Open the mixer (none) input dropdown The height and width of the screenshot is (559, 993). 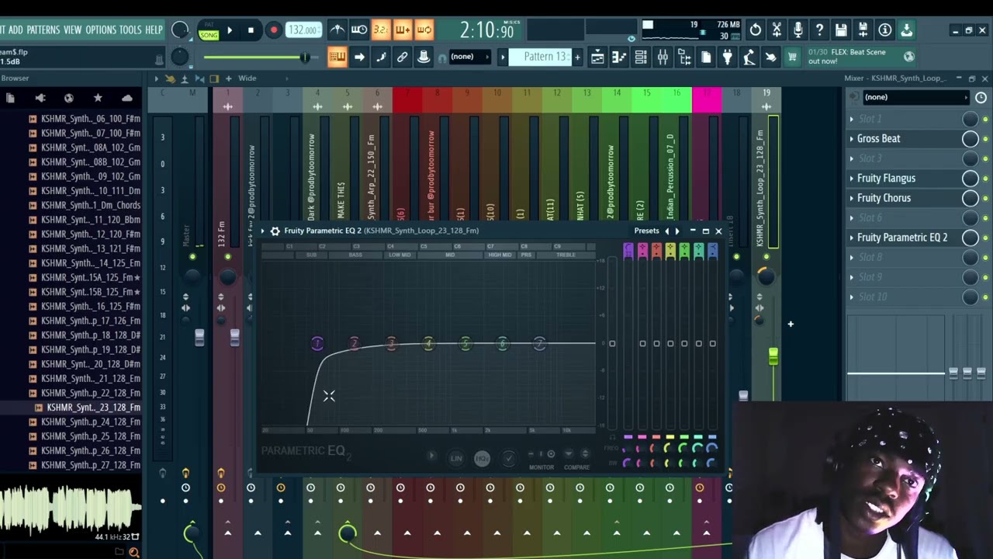[x=915, y=97]
